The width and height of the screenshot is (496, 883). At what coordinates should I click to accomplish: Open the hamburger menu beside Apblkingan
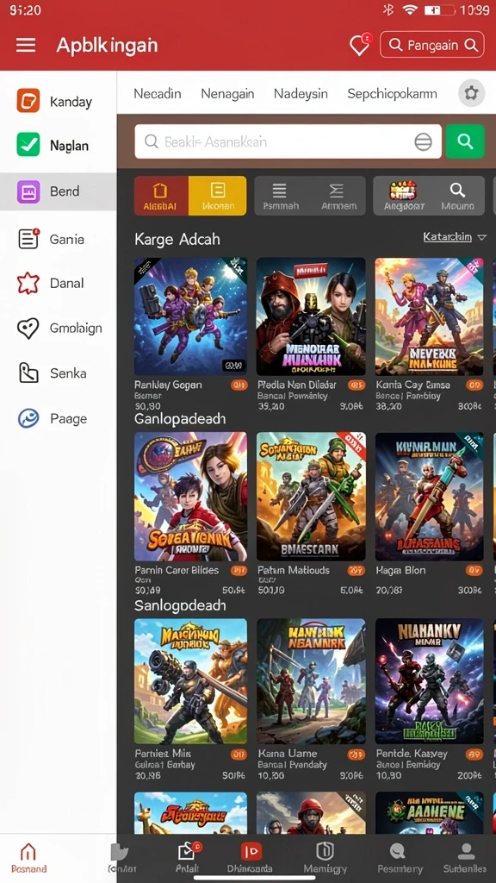pos(26,46)
